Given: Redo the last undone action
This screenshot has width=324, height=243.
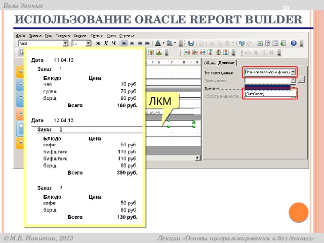Looking at the screenshot, I should (x=249, y=43).
